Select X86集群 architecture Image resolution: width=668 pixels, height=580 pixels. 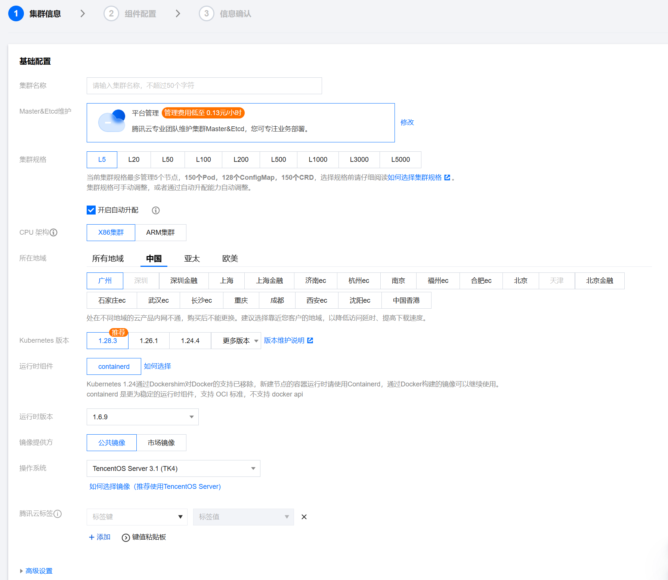pyautogui.click(x=111, y=232)
